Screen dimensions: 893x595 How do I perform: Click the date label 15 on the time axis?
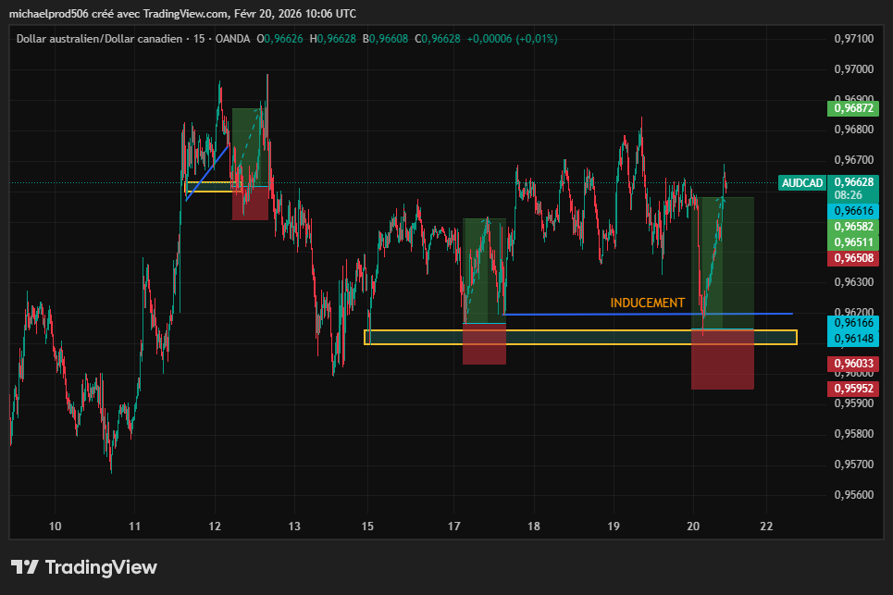[x=367, y=527]
